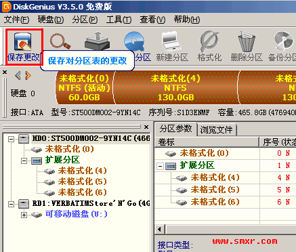296x252 pixels.
Task: Go to next disk with orange right arrow
Action: click(28, 75)
